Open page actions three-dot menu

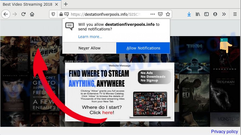pyautogui.click(x=153, y=14)
